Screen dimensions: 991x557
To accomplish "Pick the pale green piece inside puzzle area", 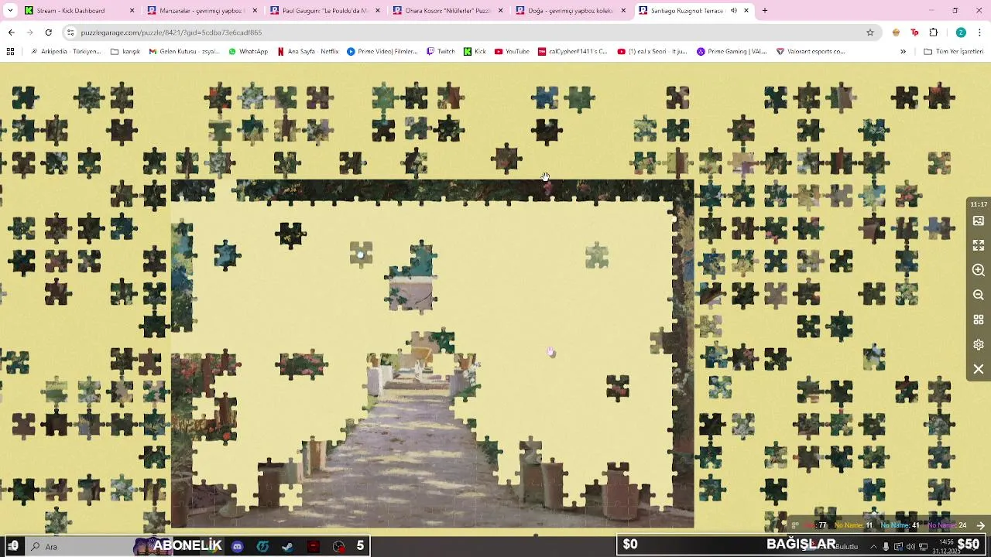I will click(596, 255).
